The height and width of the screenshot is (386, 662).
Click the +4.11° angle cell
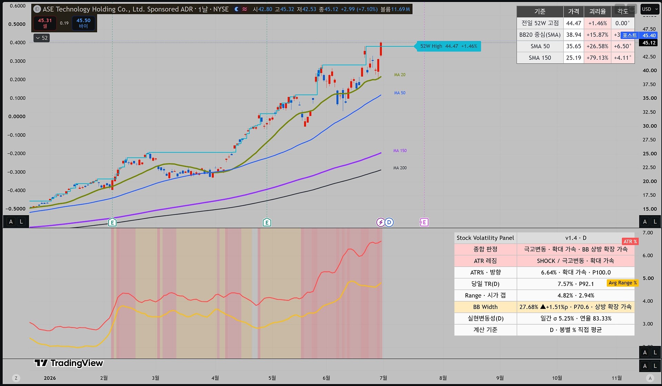point(623,58)
